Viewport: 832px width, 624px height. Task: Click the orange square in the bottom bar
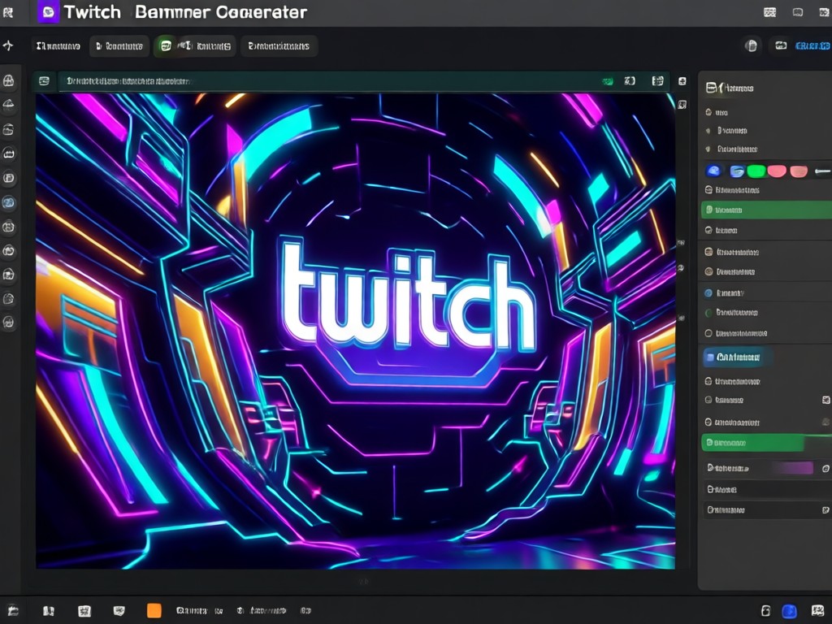pyautogui.click(x=154, y=611)
